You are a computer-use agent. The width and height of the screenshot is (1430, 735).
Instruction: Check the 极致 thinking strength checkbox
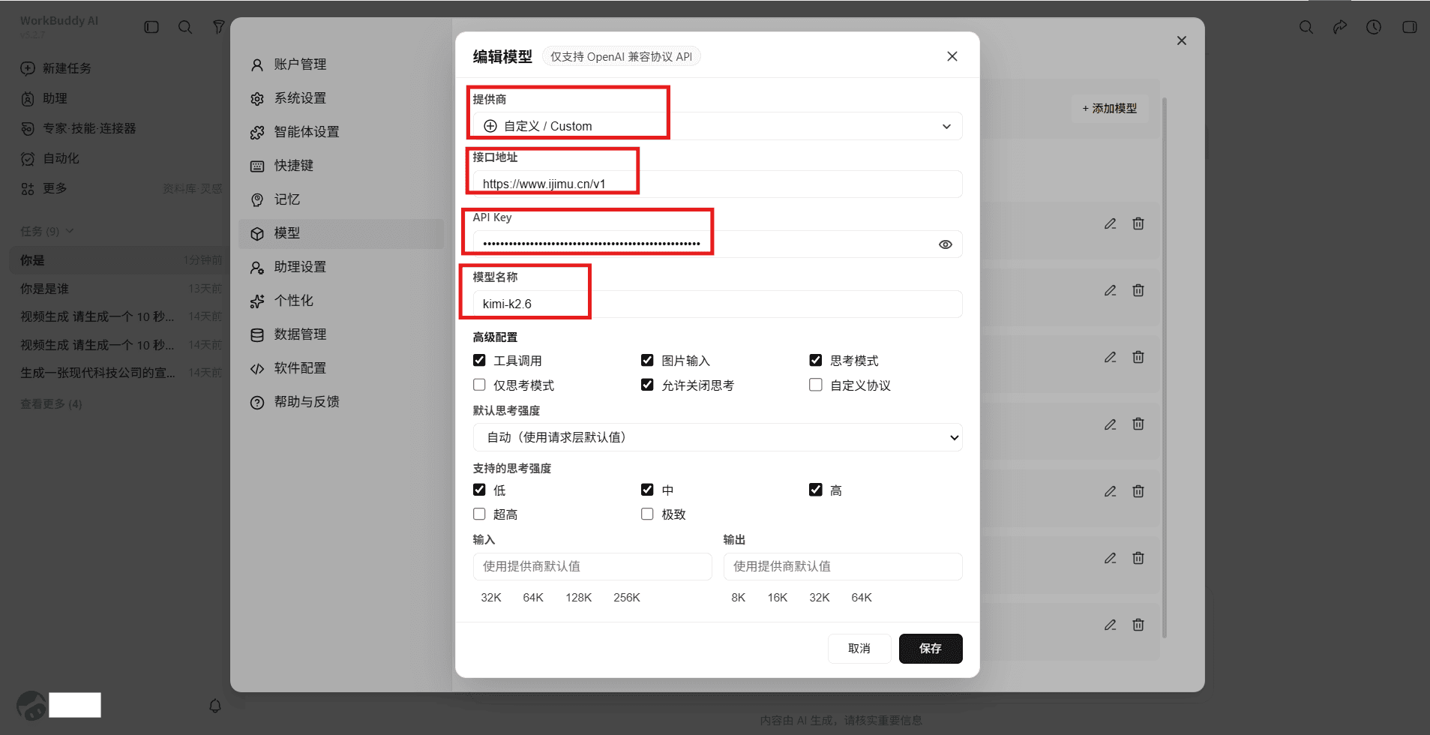pyautogui.click(x=647, y=514)
